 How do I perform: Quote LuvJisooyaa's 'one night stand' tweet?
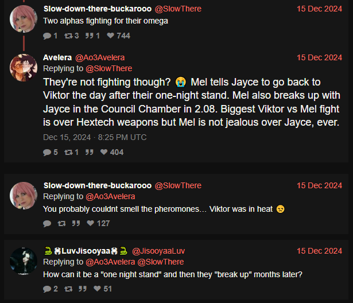[x=83, y=289]
